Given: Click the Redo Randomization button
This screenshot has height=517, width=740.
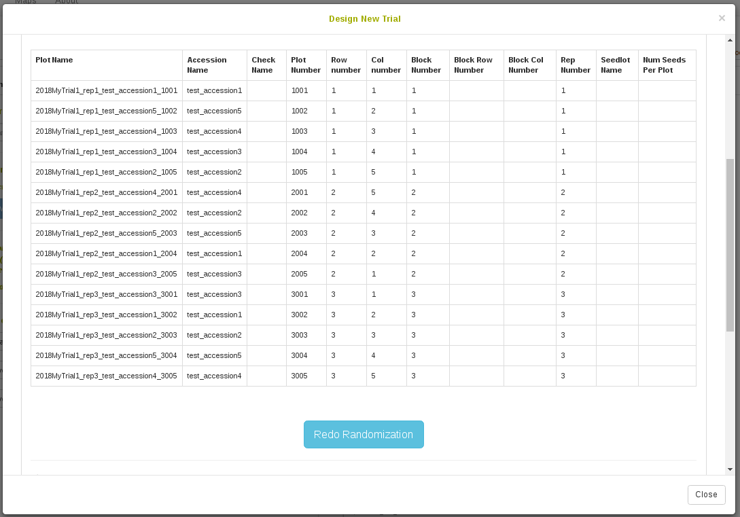Looking at the screenshot, I should (x=364, y=434).
